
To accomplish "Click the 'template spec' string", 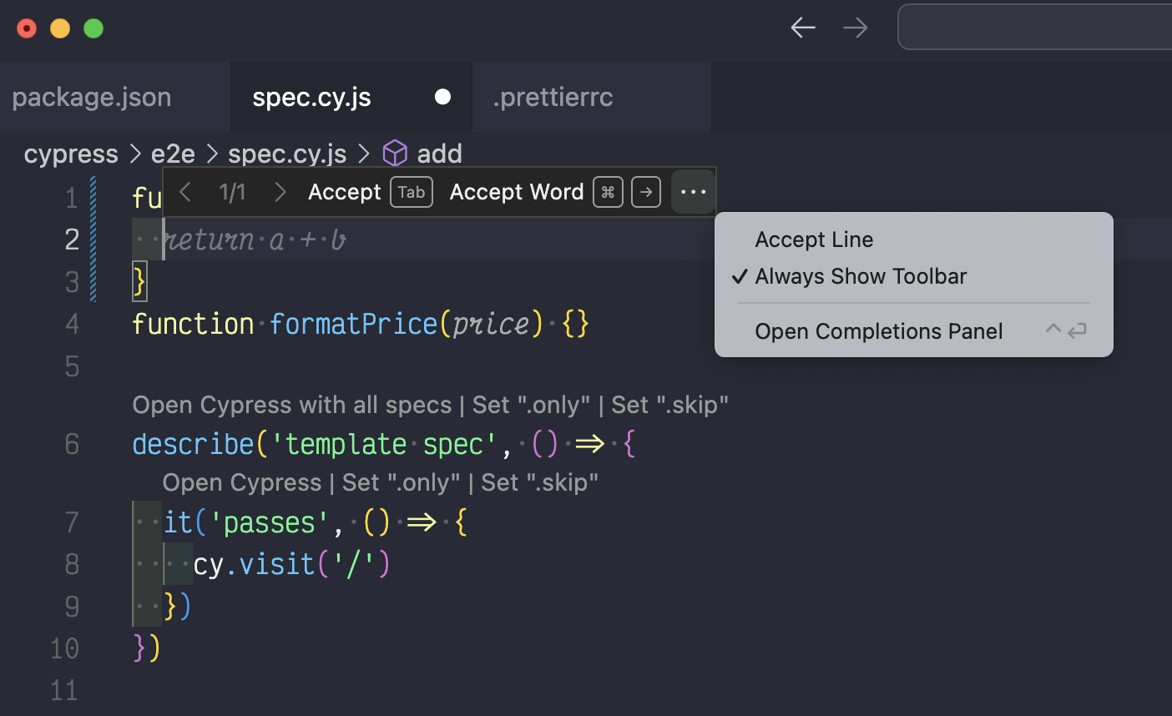I will point(384,444).
